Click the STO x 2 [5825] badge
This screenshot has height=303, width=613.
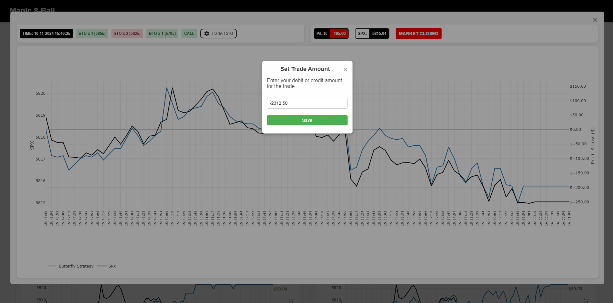pyautogui.click(x=127, y=34)
